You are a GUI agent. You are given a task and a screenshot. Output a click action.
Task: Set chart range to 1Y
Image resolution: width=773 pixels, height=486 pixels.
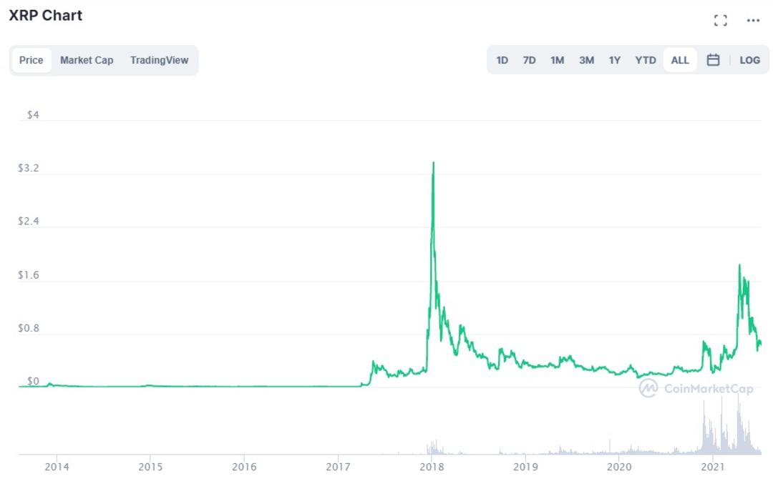tap(614, 60)
